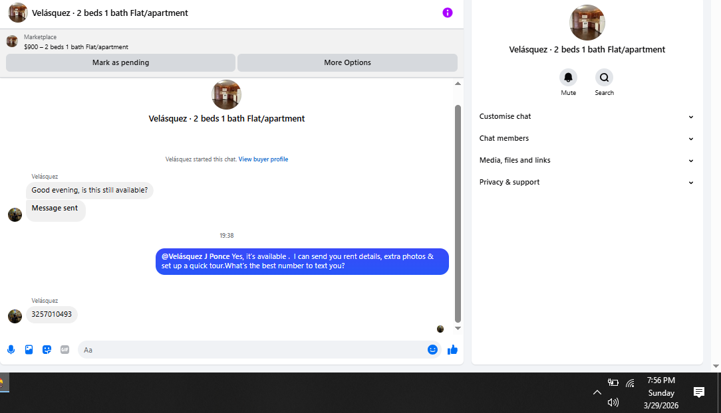721x413 pixels.
Task: Click Velásquez avatar beside phone number message
Action: (x=15, y=316)
